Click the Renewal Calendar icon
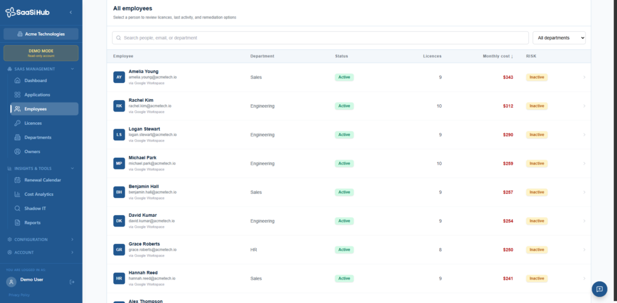 tap(17, 180)
